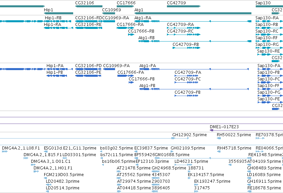Select the CG42709-PB protein feature
The image size is (283, 193).
(186, 96)
